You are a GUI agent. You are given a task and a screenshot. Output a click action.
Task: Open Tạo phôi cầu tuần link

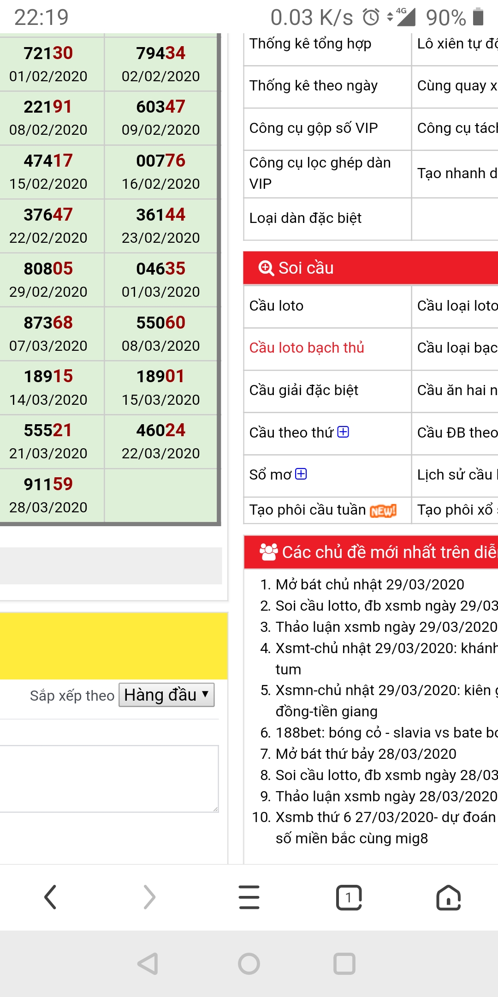coord(307,510)
